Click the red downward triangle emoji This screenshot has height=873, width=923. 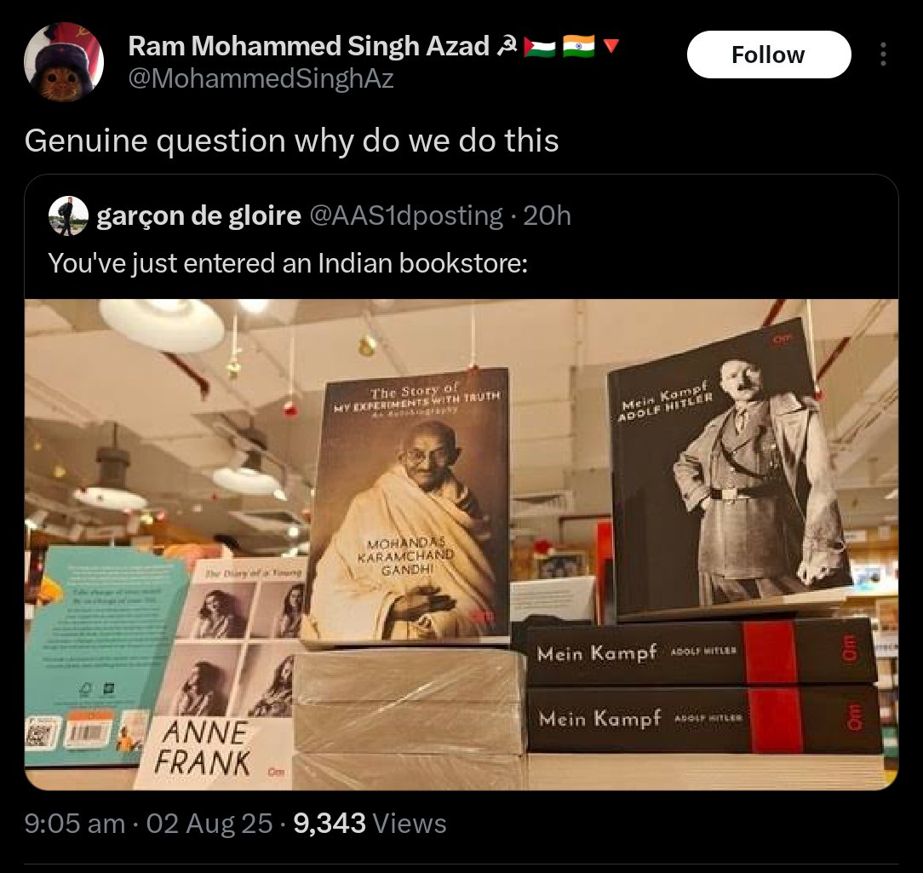point(611,46)
